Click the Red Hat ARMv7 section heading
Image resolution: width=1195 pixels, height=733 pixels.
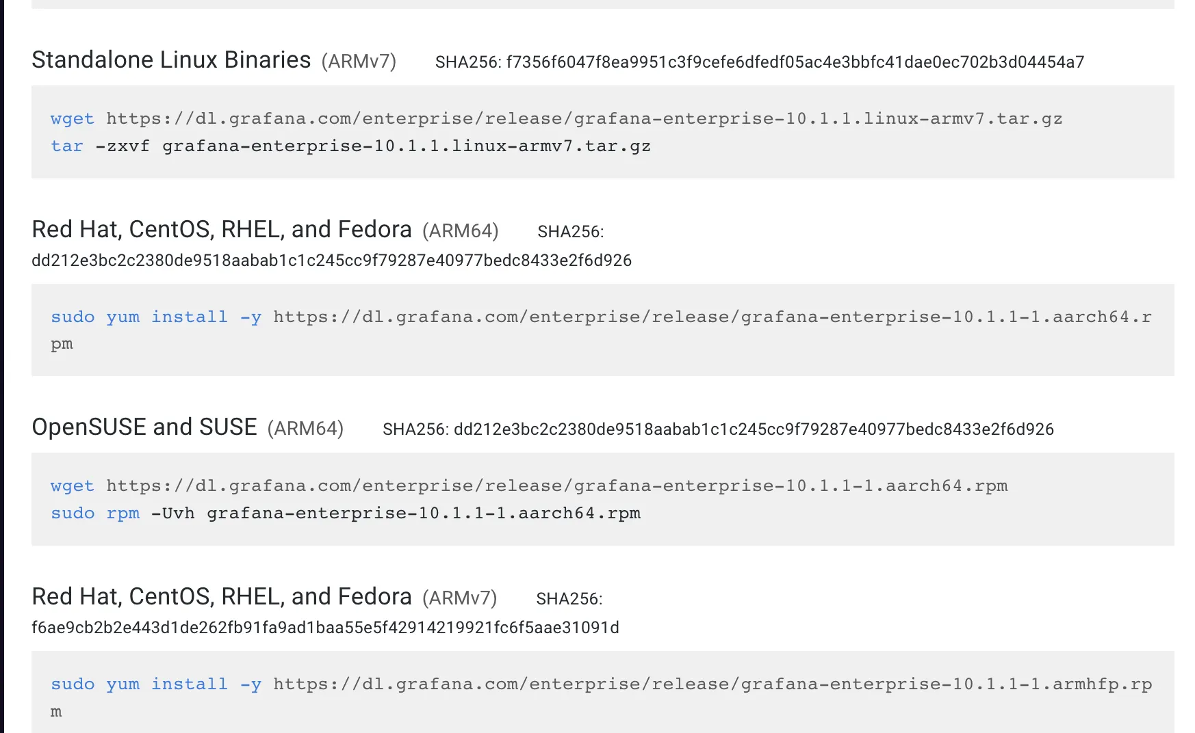[222, 597]
